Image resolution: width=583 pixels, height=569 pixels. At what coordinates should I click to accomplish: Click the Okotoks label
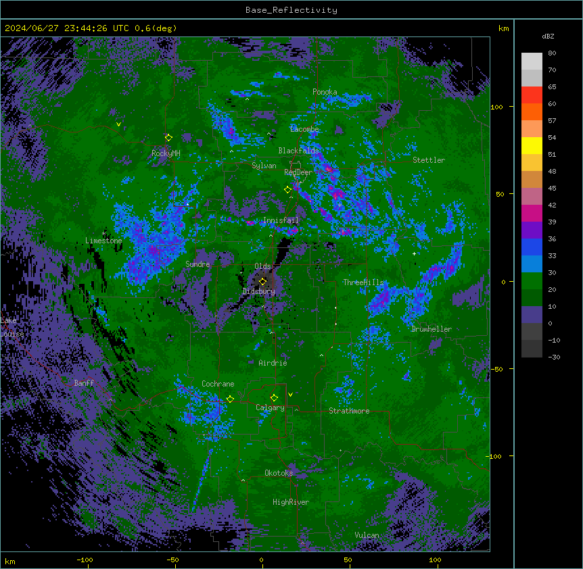click(279, 473)
